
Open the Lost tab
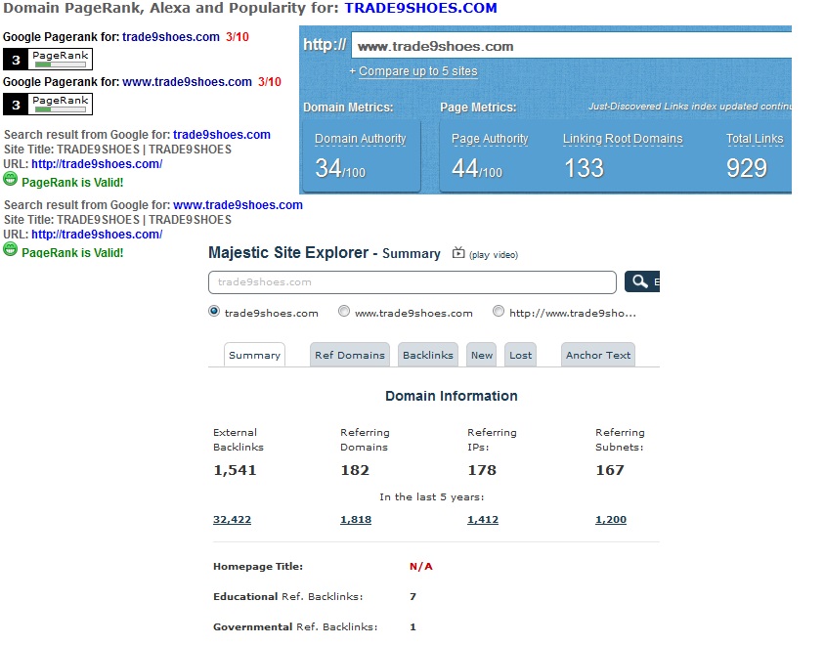click(x=520, y=355)
